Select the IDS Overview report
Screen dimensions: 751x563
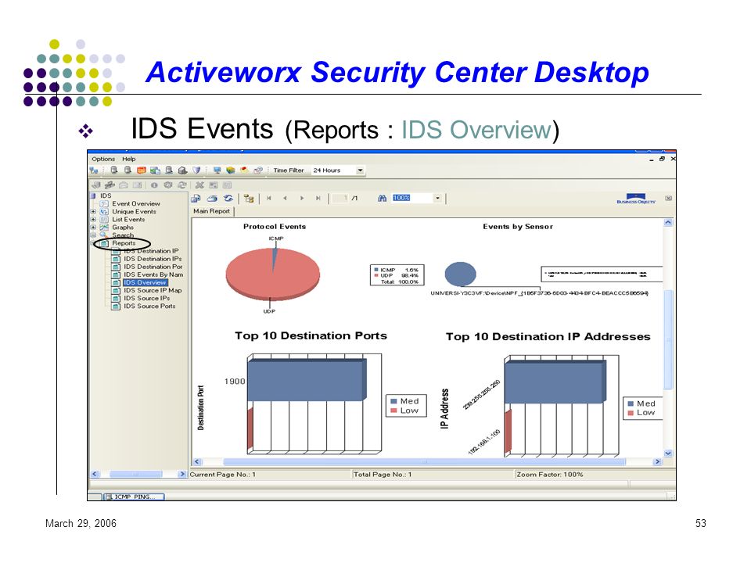point(145,282)
